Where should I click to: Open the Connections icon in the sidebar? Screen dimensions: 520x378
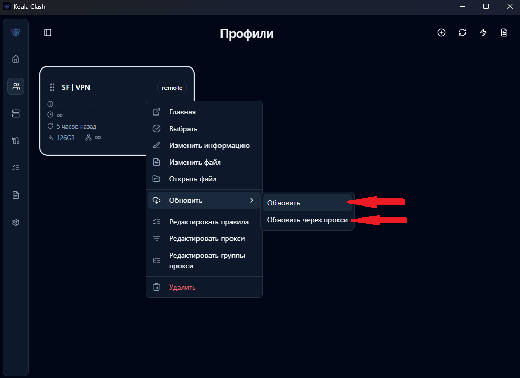[15, 140]
